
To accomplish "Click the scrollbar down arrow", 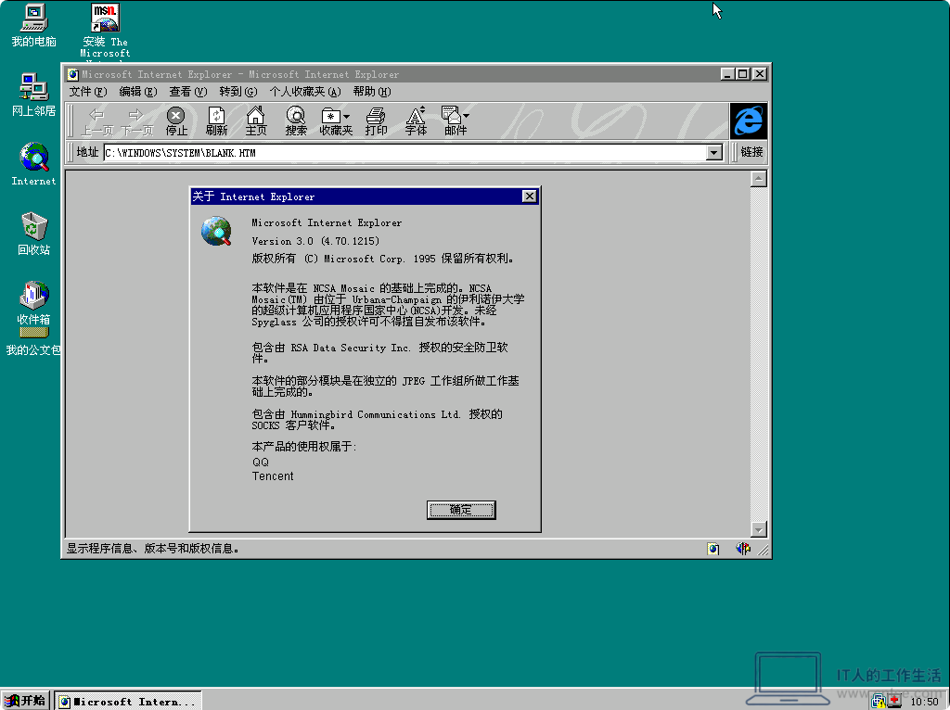I will click(759, 529).
